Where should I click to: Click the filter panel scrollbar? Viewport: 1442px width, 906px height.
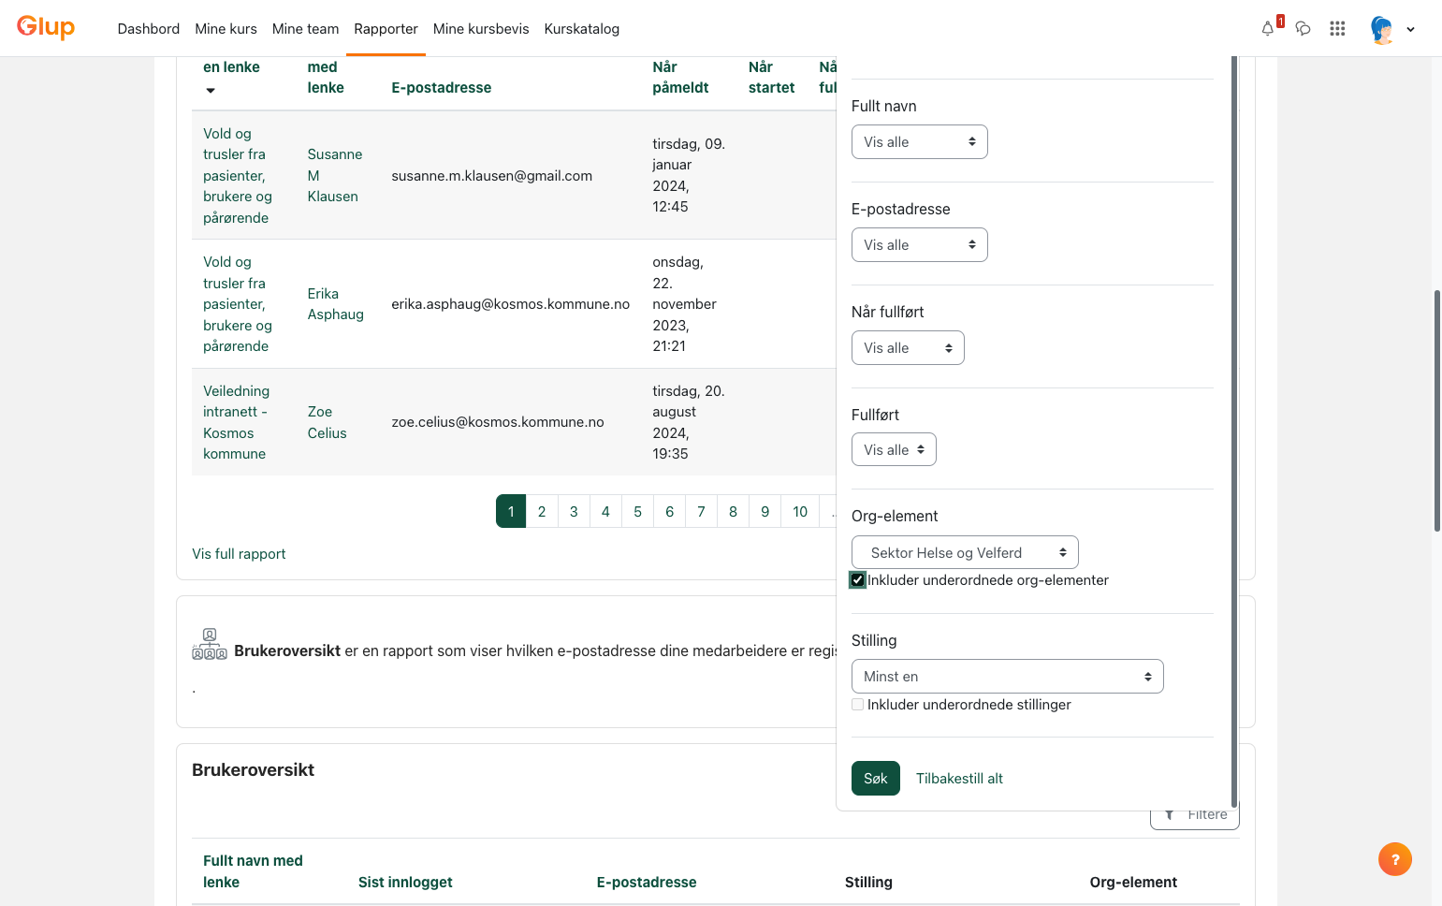click(1233, 431)
